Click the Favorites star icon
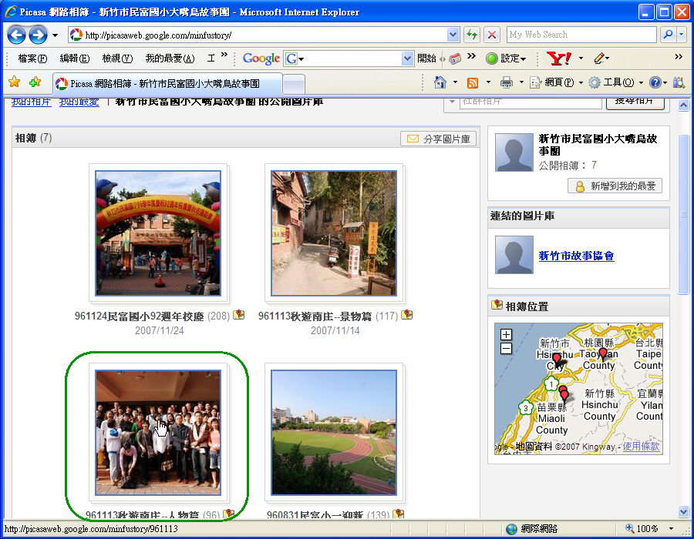Image resolution: width=694 pixels, height=539 pixels. 14,82
